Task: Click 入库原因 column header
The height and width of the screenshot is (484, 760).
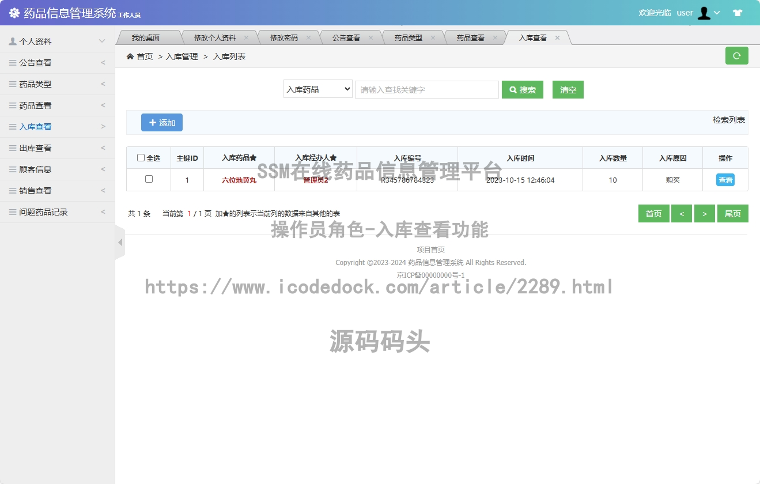Action: (673, 158)
